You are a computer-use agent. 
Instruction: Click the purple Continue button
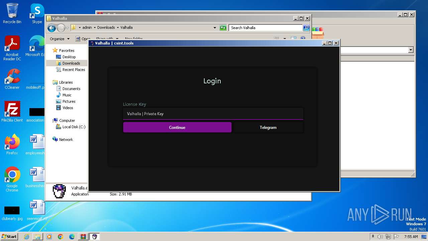(x=177, y=127)
